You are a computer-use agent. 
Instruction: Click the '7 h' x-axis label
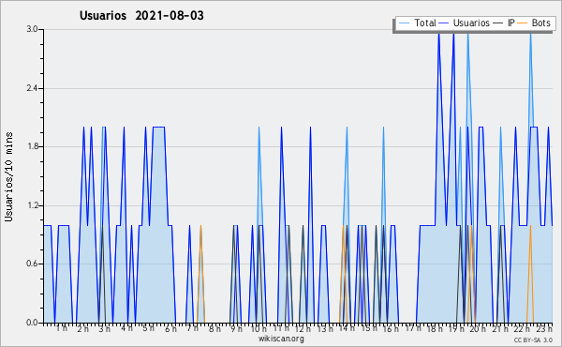[x=192, y=328]
